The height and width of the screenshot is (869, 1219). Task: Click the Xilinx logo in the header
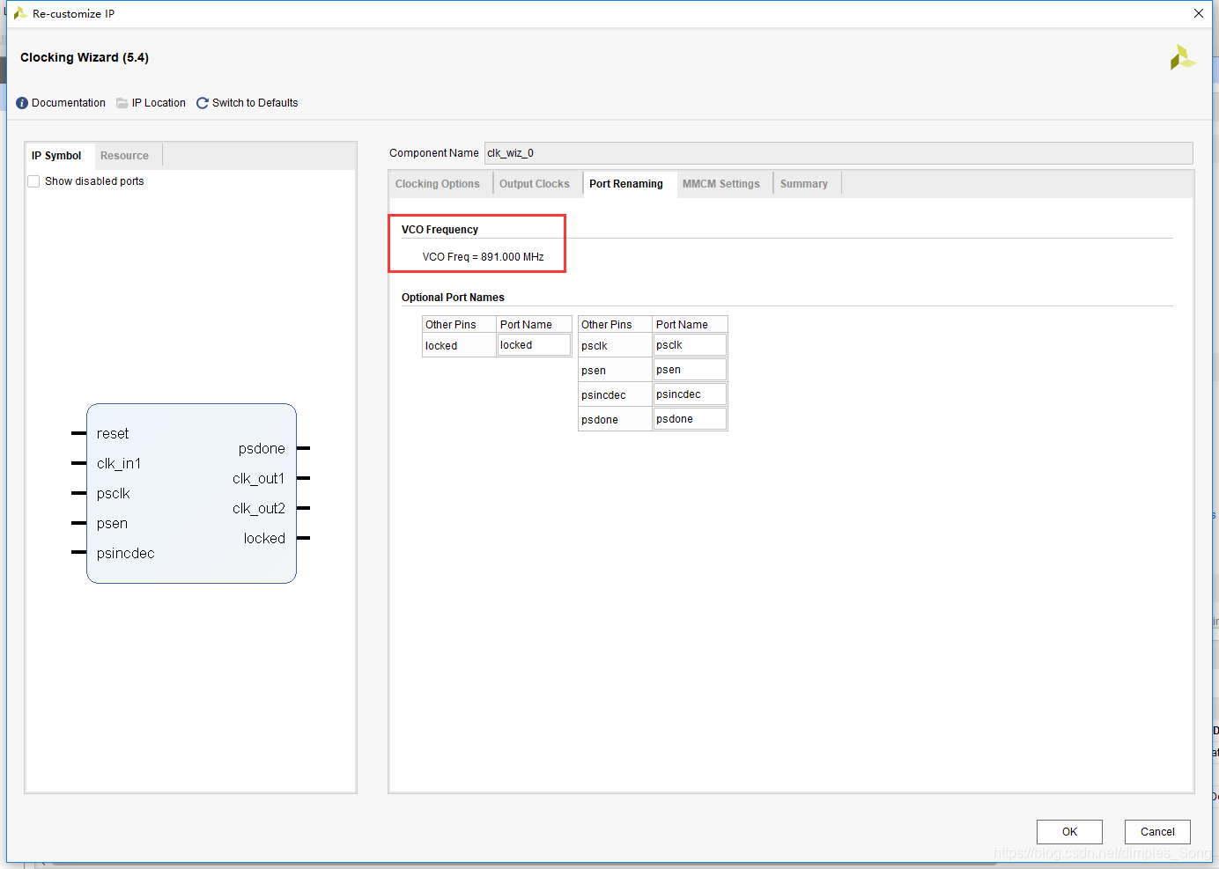pyautogui.click(x=1183, y=57)
